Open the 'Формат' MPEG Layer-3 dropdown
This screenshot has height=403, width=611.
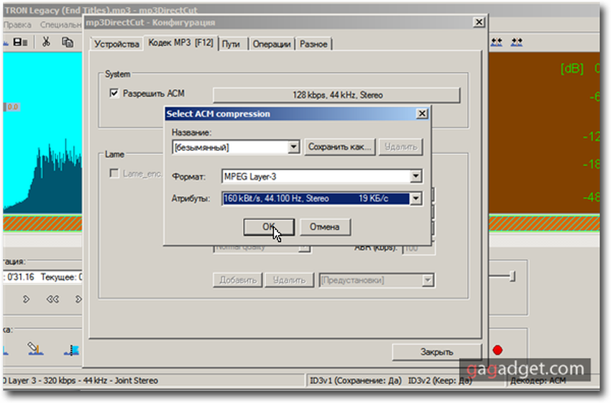pyautogui.click(x=415, y=176)
